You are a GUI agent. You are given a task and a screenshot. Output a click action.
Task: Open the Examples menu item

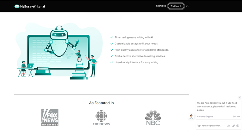[x=161, y=6]
